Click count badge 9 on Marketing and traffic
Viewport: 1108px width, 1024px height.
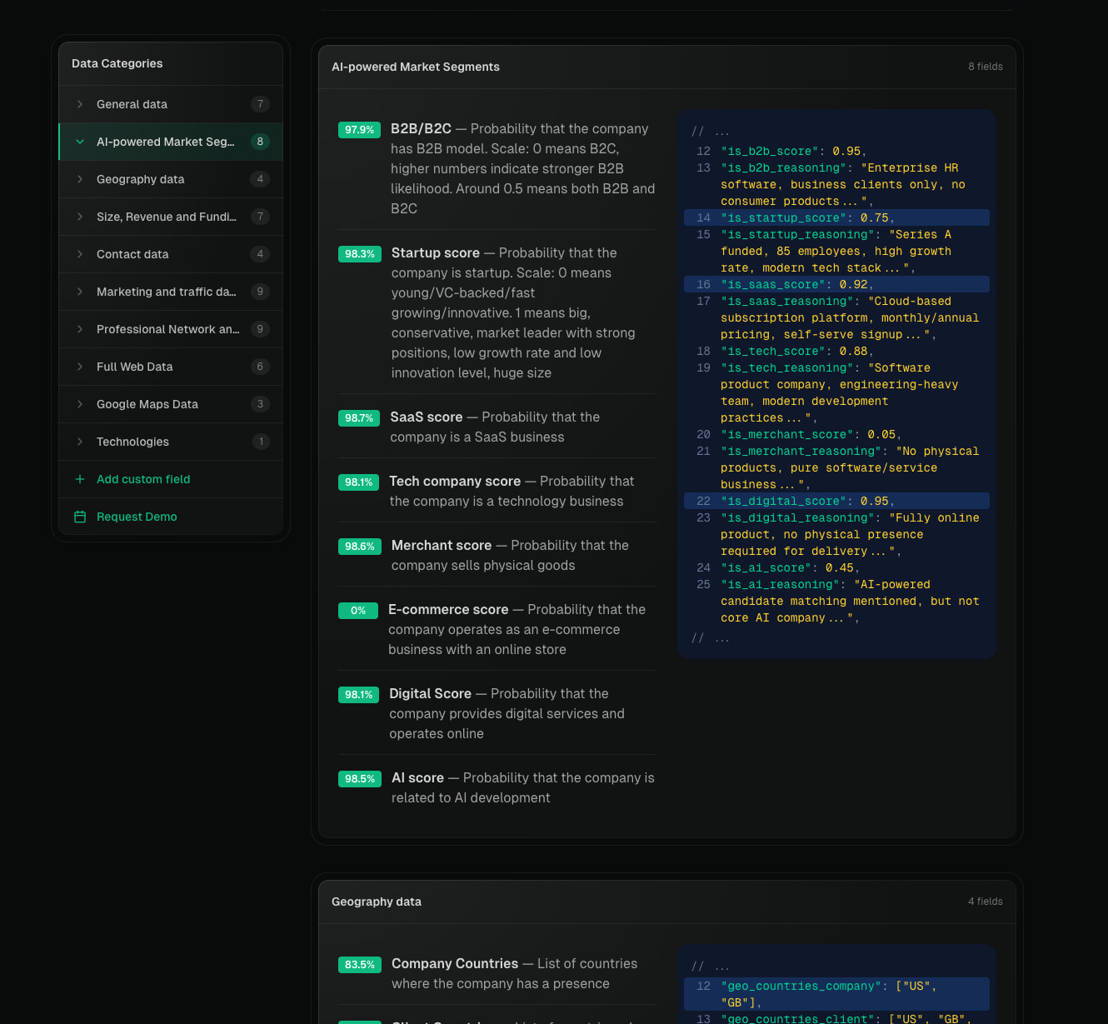(x=260, y=292)
